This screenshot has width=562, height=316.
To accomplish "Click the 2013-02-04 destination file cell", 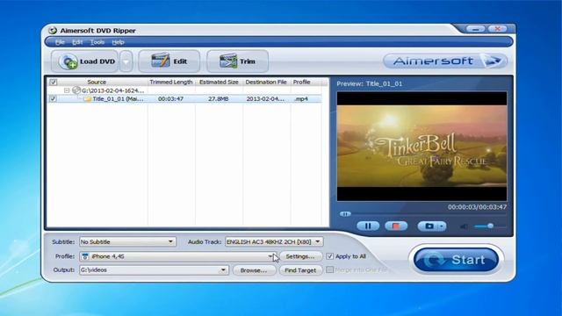I will 265,99.
